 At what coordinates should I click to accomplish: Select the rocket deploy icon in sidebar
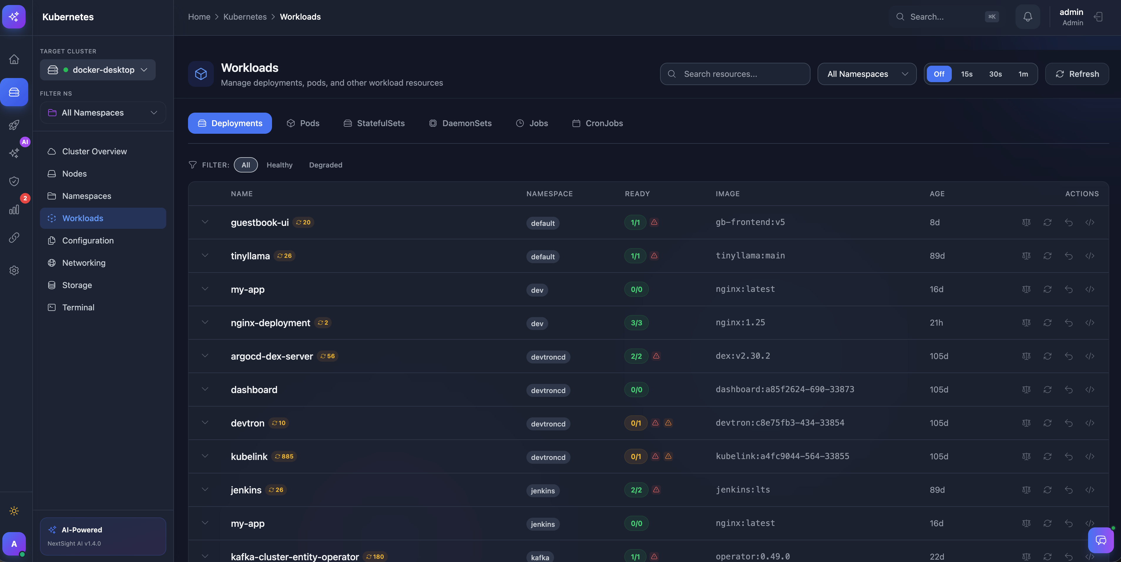click(x=14, y=125)
